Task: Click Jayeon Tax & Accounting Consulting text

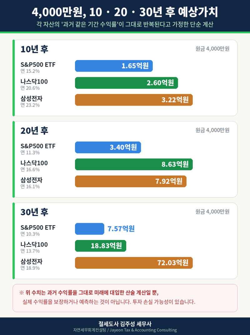Action: click(x=143, y=330)
